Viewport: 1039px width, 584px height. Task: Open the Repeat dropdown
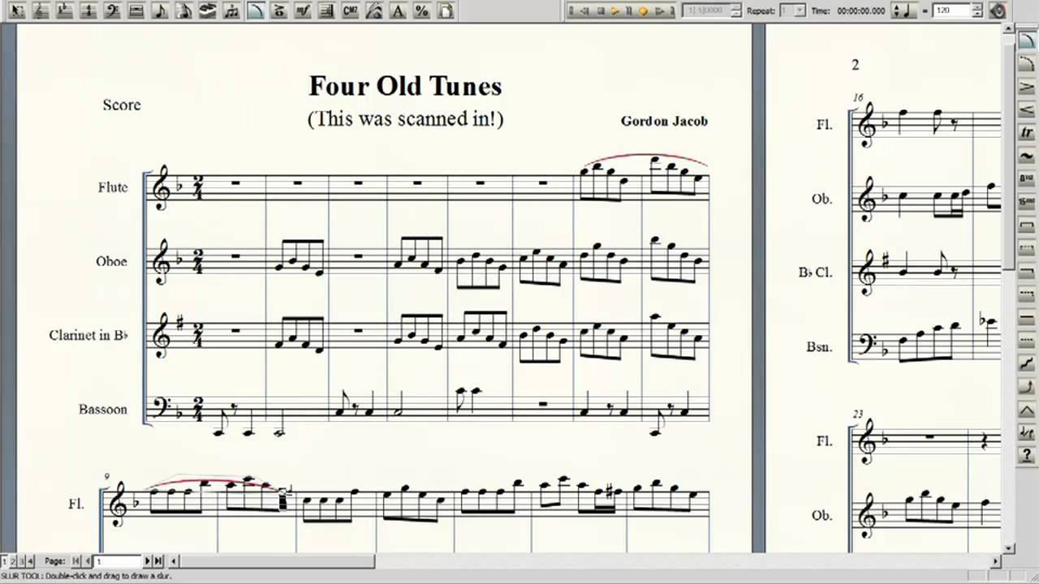pos(799,11)
